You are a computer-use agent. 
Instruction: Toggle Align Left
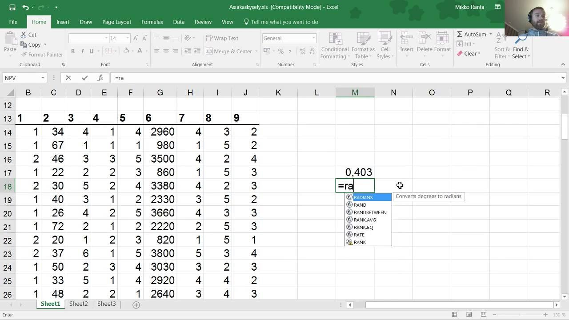coord(156,51)
